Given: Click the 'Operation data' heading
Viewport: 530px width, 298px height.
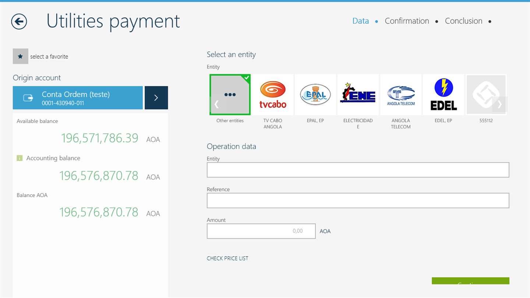Looking at the screenshot, I should [231, 146].
